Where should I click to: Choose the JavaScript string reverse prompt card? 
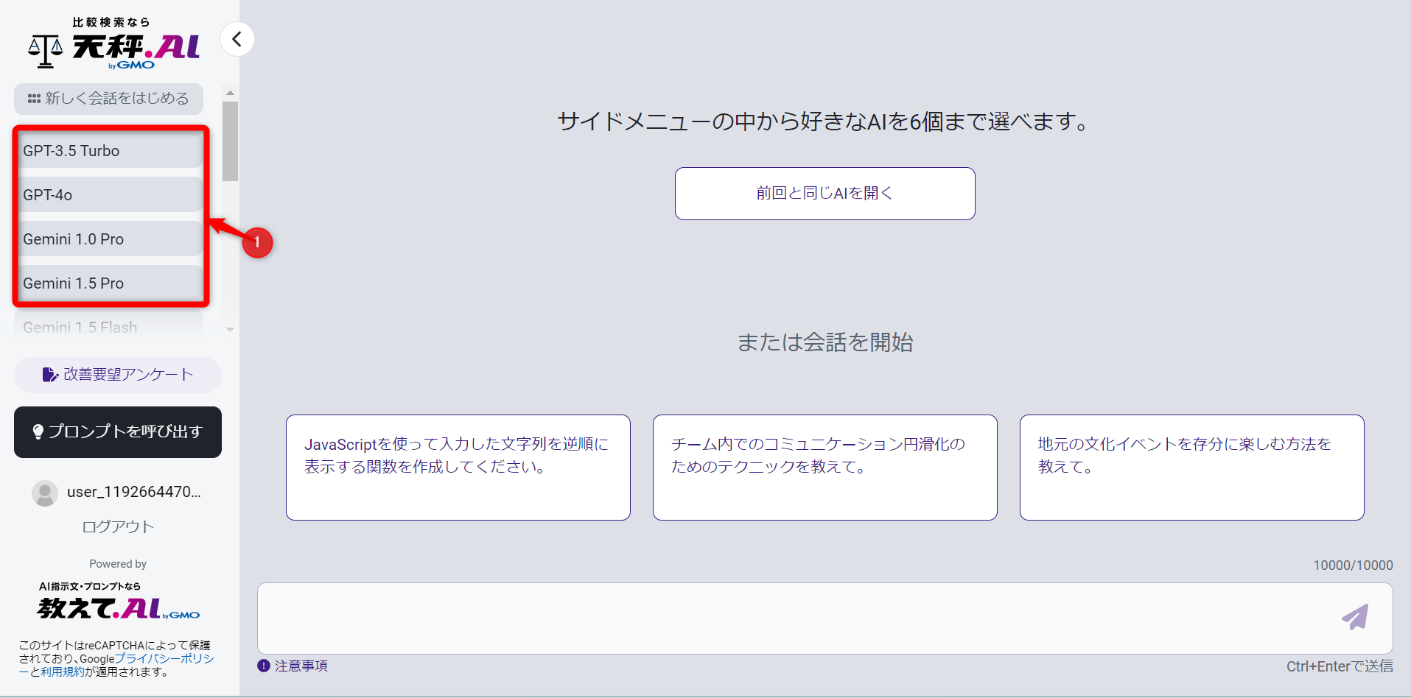(458, 468)
